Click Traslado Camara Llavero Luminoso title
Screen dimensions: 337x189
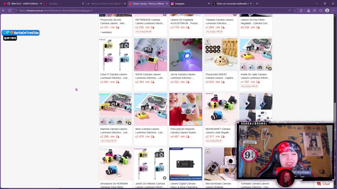coord(219,22)
